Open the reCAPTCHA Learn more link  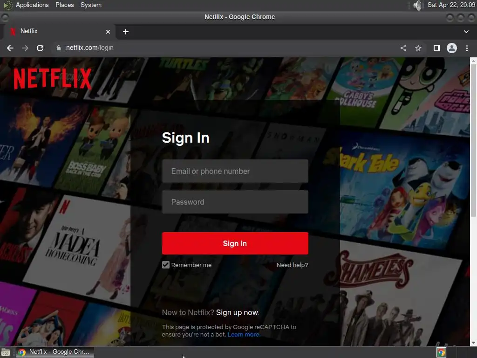click(243, 335)
